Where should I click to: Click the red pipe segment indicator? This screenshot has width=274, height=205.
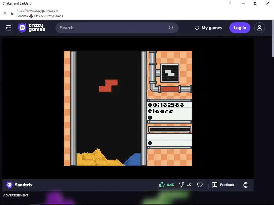(x=169, y=89)
